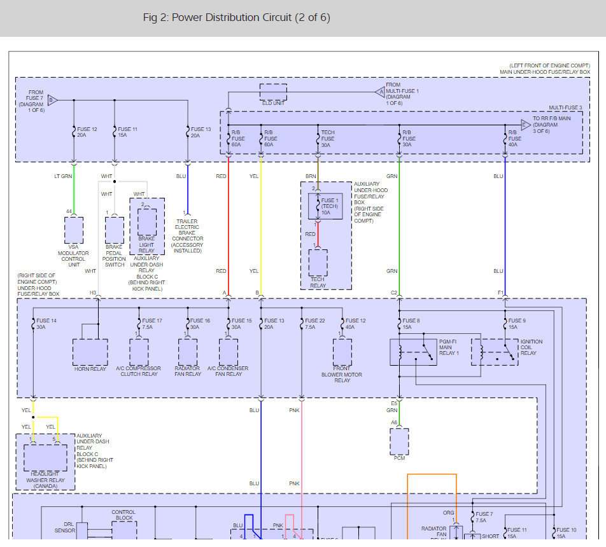The width and height of the screenshot is (606, 547).
Task: Click the arrow E to RR F/B Main
Action: point(526,125)
